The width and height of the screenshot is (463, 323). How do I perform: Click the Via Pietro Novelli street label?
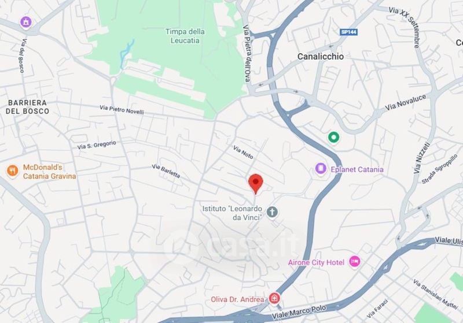[x=122, y=110]
